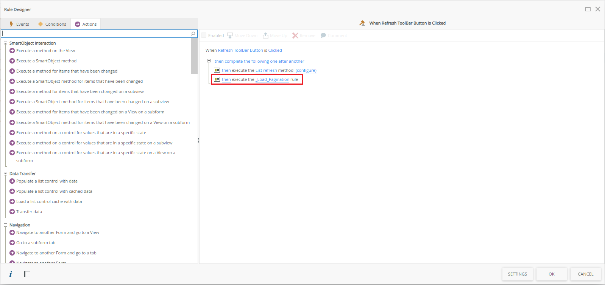Screen dimensions: 605x285
Task: Select the Transfer data action
Action: pyautogui.click(x=29, y=212)
